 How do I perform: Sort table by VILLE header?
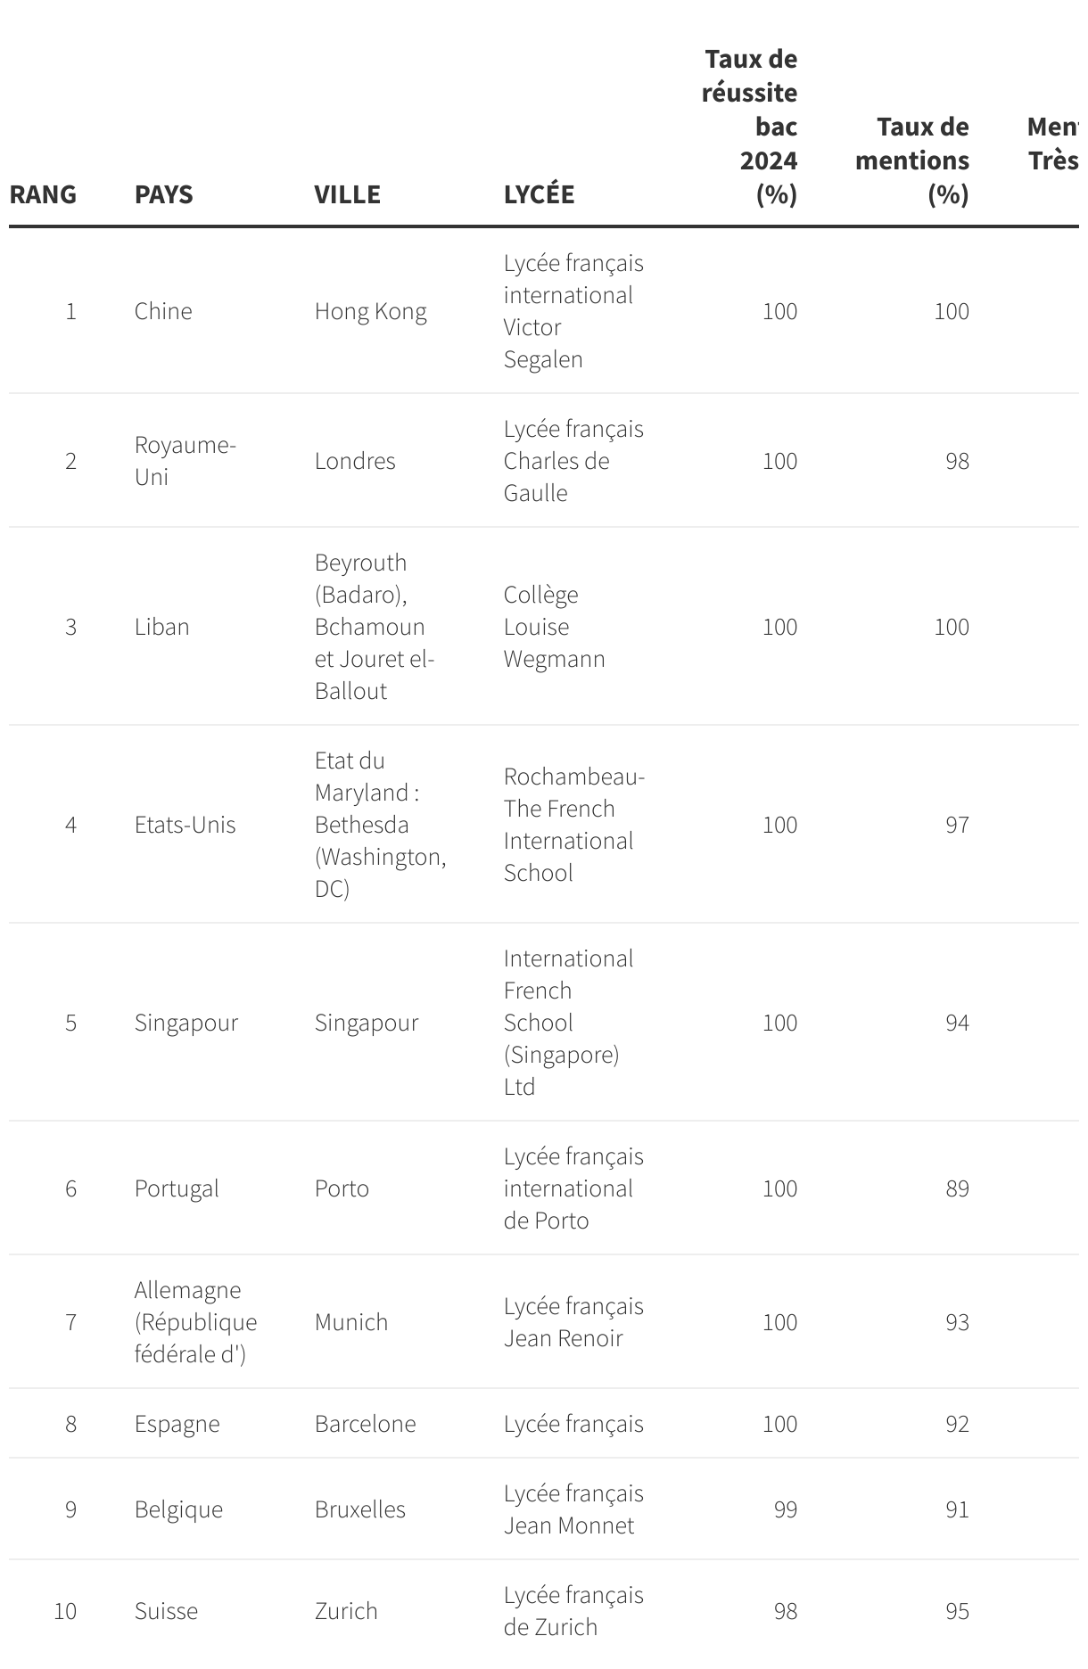347,194
